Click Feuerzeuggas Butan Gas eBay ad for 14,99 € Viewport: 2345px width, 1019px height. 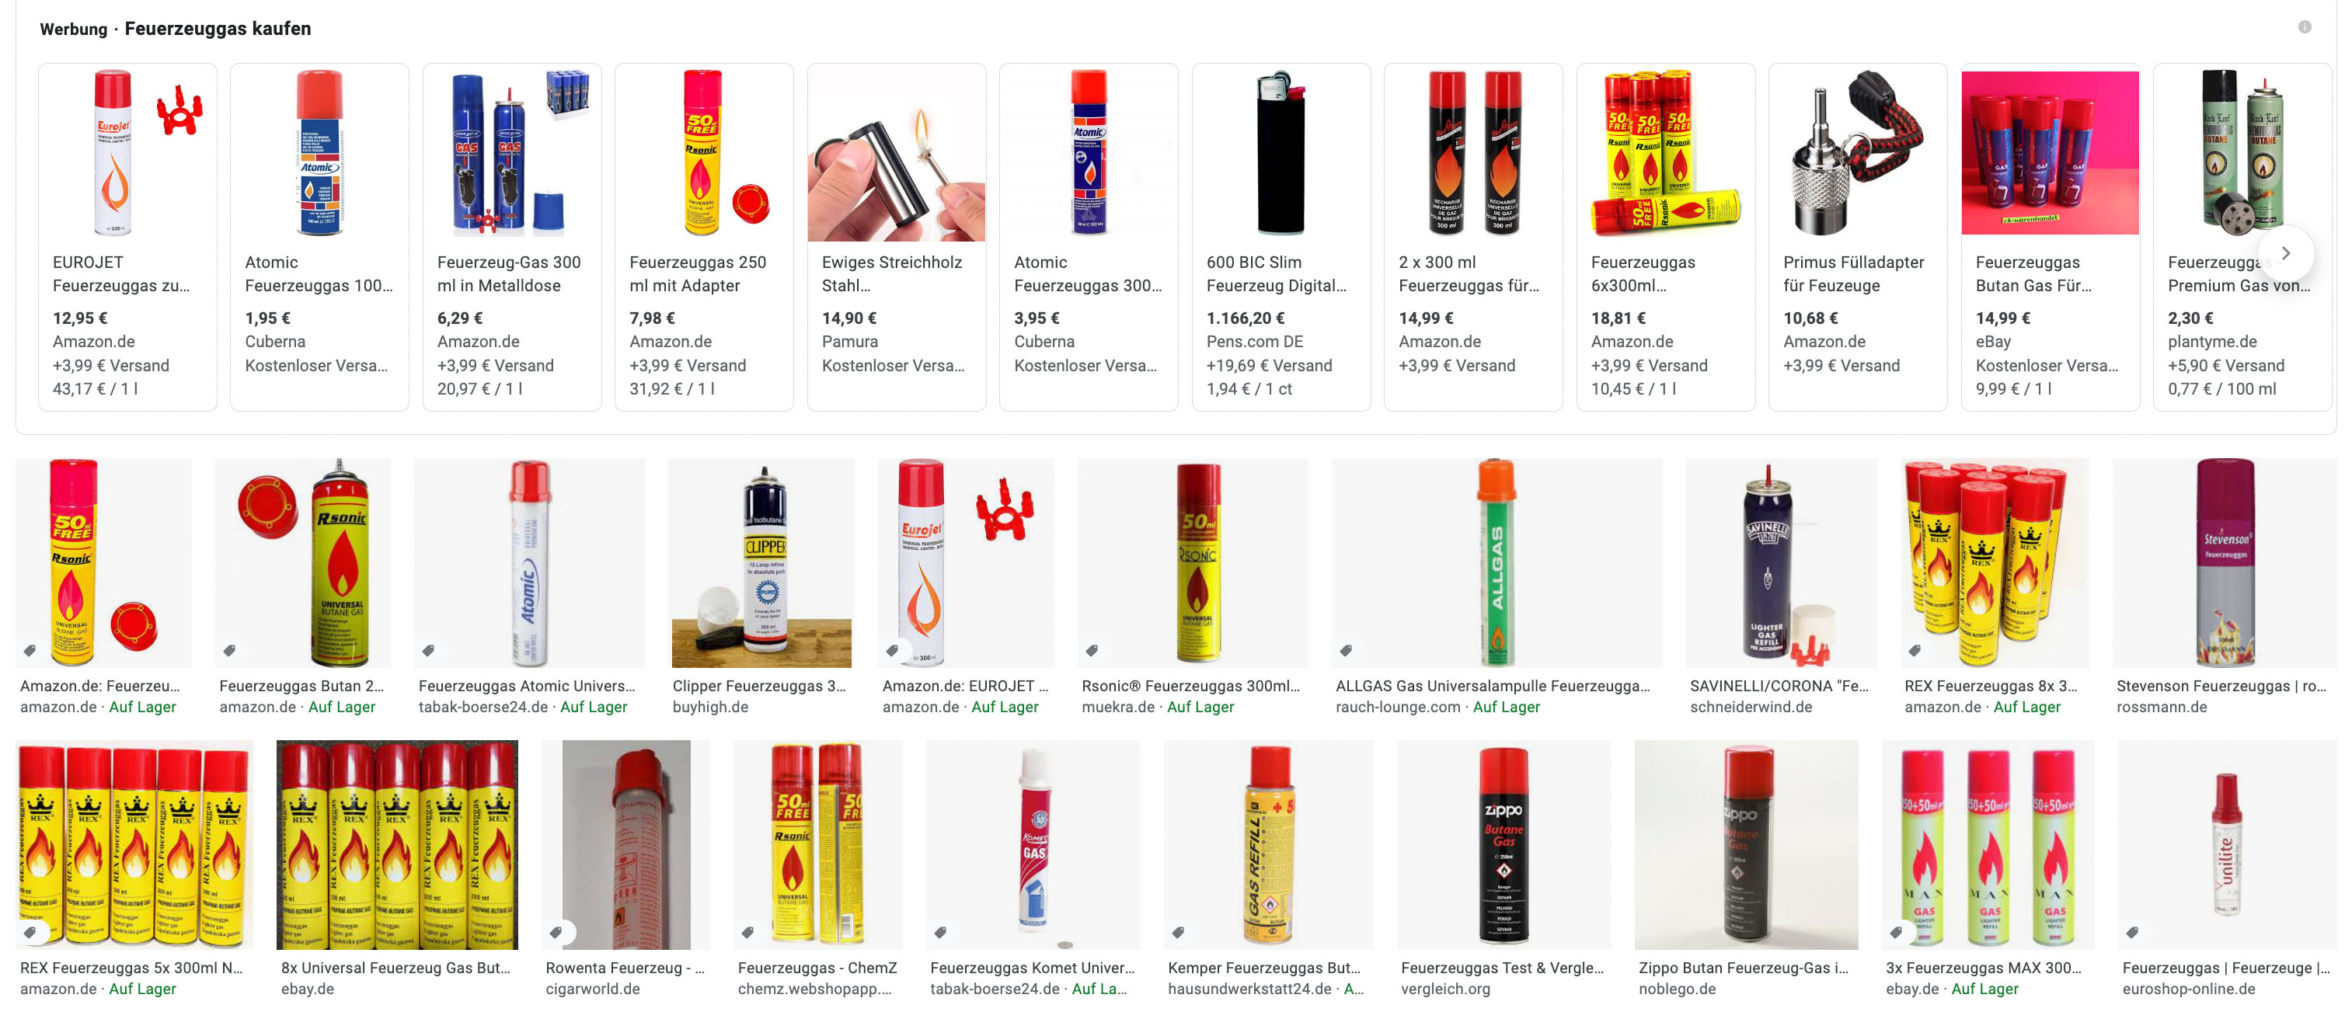(2050, 237)
